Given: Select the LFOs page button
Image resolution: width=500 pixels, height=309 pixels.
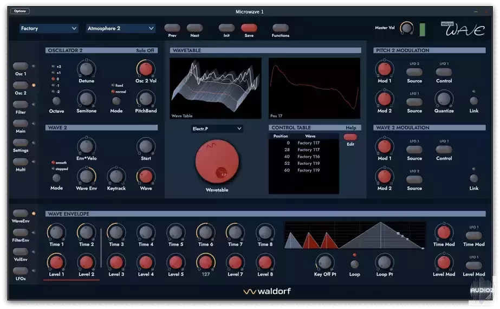Looking at the screenshot, I should pyautogui.click(x=21, y=271).
